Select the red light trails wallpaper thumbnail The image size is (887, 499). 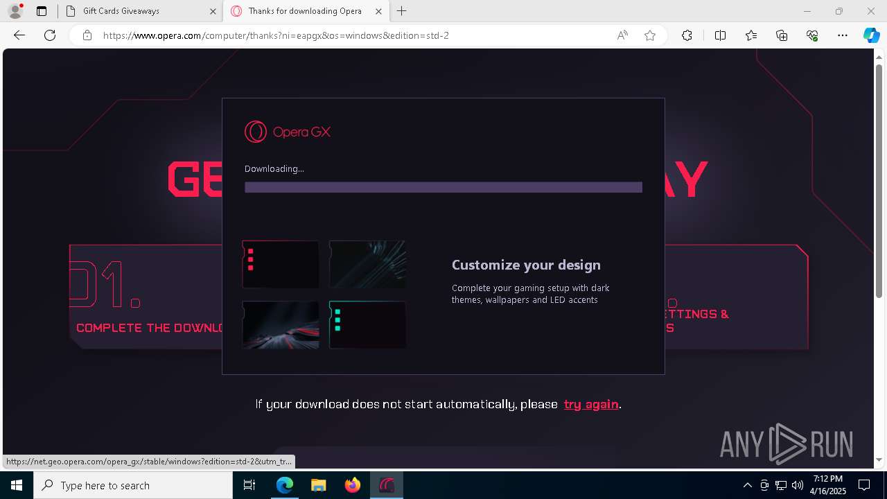click(281, 324)
